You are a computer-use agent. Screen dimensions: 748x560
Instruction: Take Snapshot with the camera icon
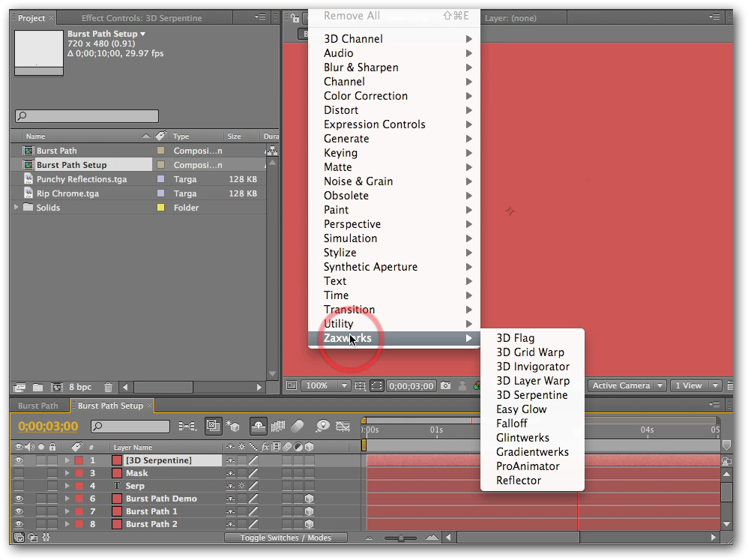tap(445, 385)
